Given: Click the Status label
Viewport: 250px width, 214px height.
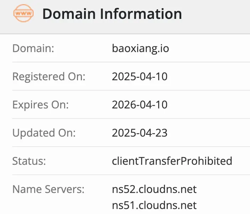Looking at the screenshot, I should tap(29, 161).
